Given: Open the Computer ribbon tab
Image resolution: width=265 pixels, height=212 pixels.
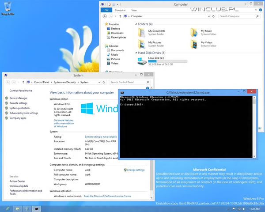Looking at the screenshot, I should click(x=120, y=10).
